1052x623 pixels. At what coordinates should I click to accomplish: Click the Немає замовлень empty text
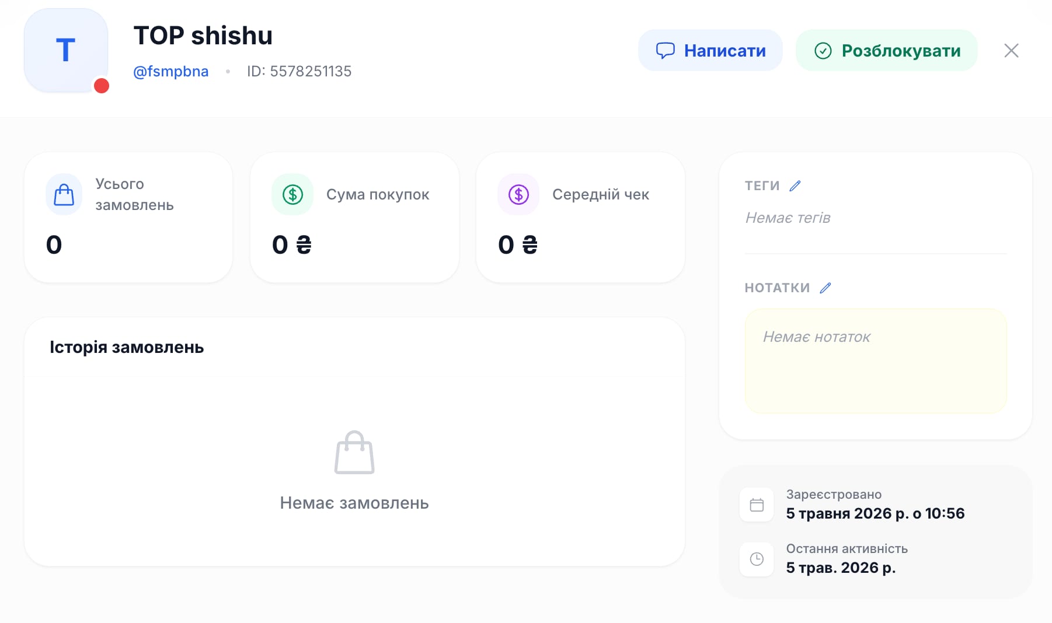(354, 503)
